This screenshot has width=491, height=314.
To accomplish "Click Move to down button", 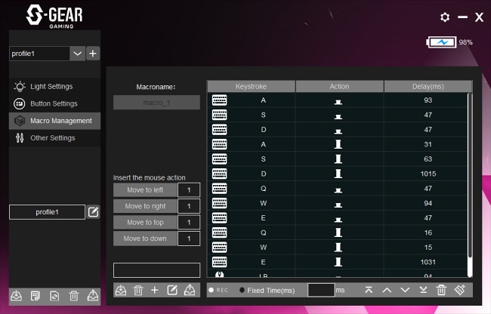I will coord(145,239).
